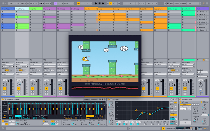
Task: Open the scale root note C dropdown
Action: pyautogui.click(x=60, y=3)
